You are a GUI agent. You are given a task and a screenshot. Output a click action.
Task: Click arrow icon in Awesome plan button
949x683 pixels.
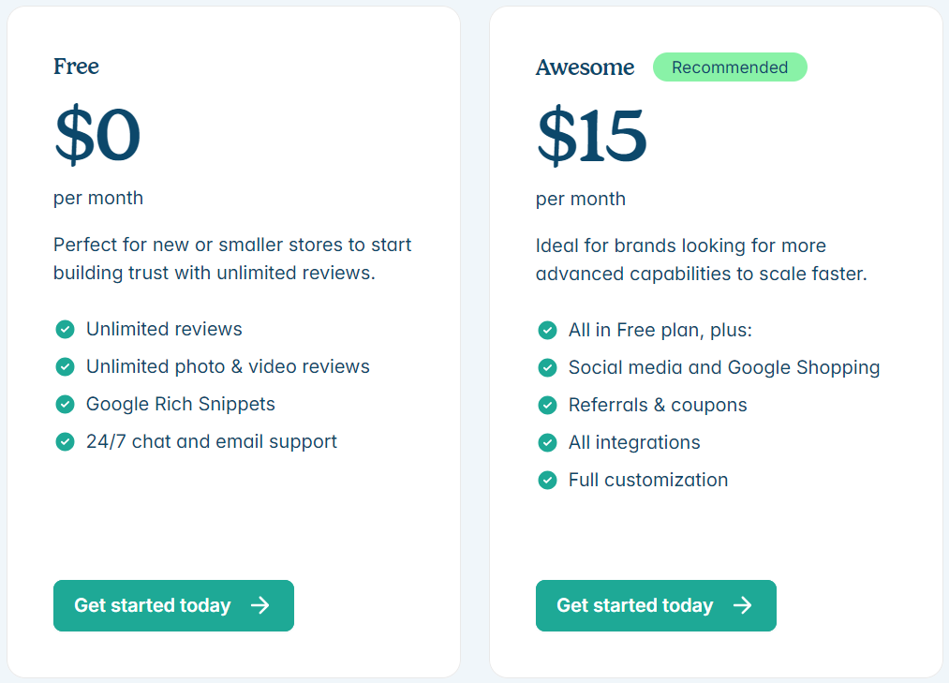pyautogui.click(x=743, y=605)
